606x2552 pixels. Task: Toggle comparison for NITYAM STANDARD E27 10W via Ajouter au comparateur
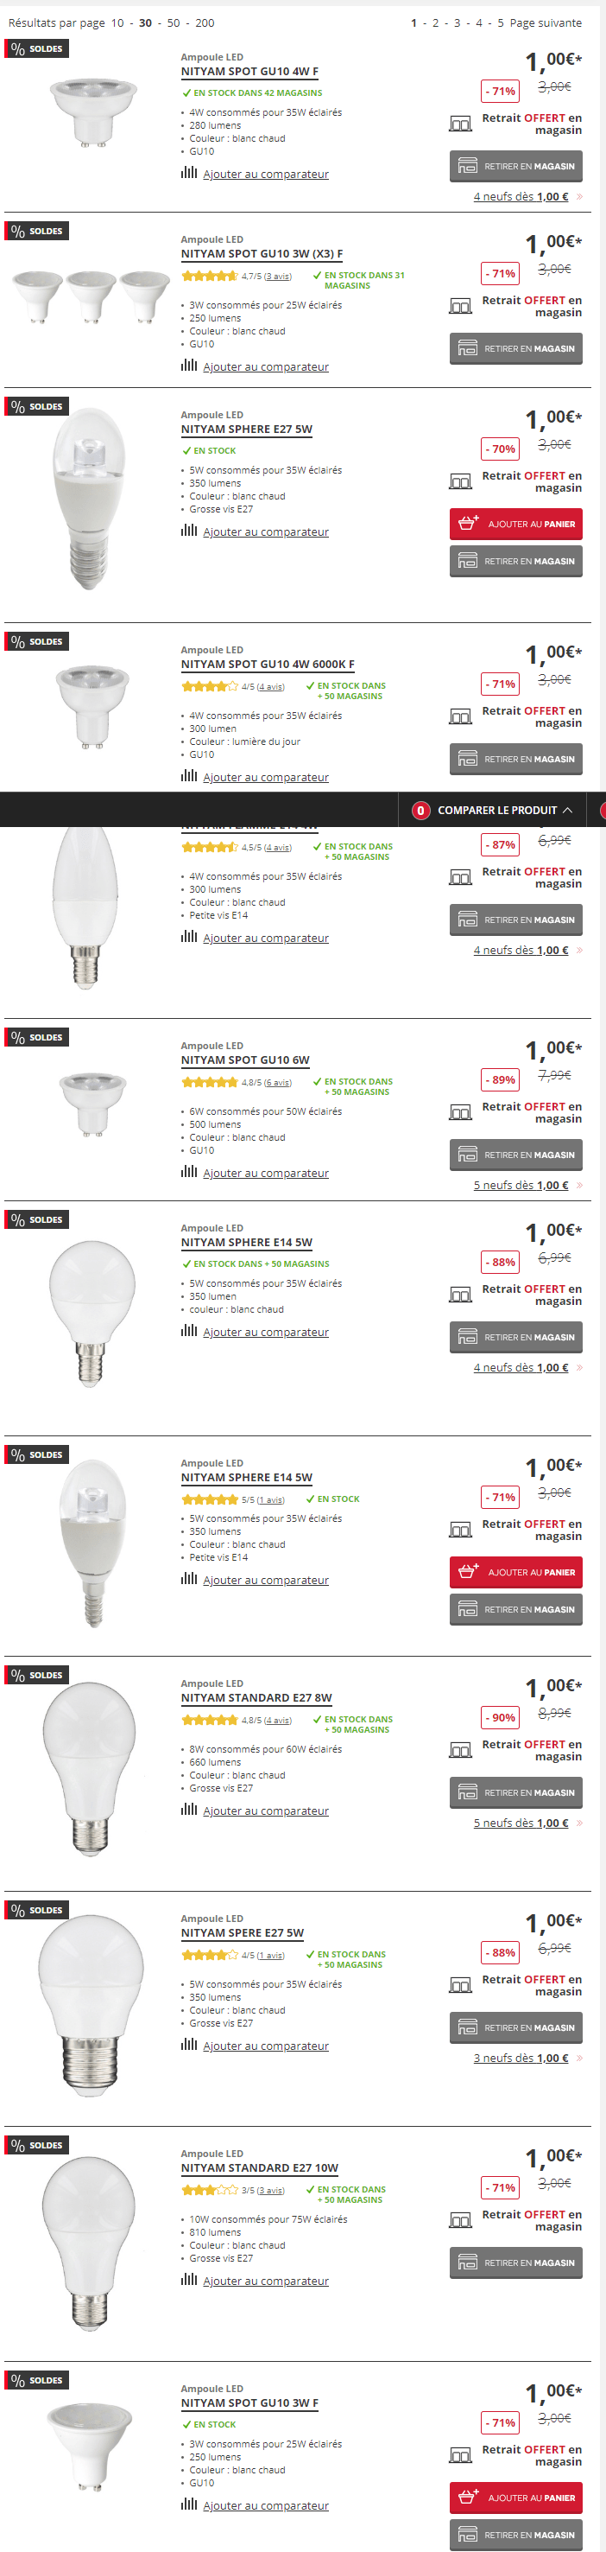coord(264,2282)
